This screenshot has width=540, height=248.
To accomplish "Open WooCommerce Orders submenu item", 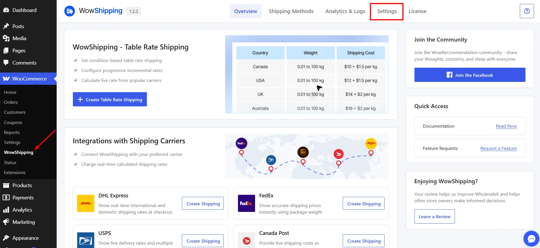I will (x=11, y=102).
